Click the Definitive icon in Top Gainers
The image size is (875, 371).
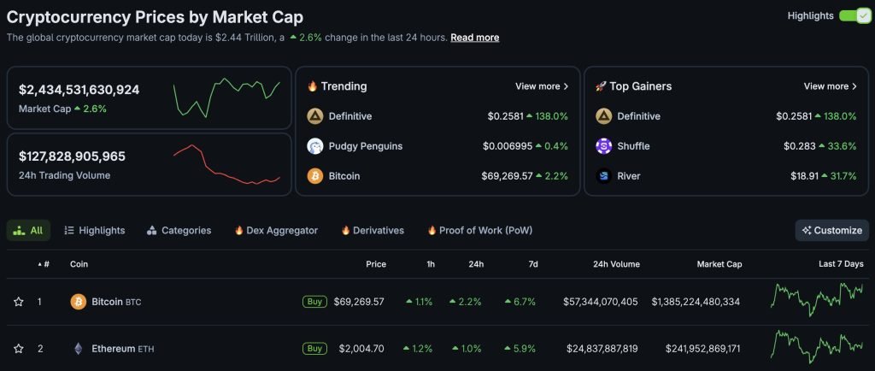click(604, 116)
